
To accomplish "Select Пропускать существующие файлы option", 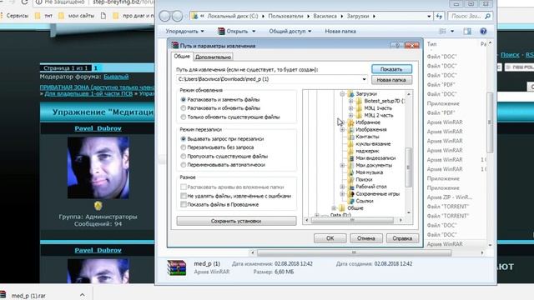I will coord(184,156).
